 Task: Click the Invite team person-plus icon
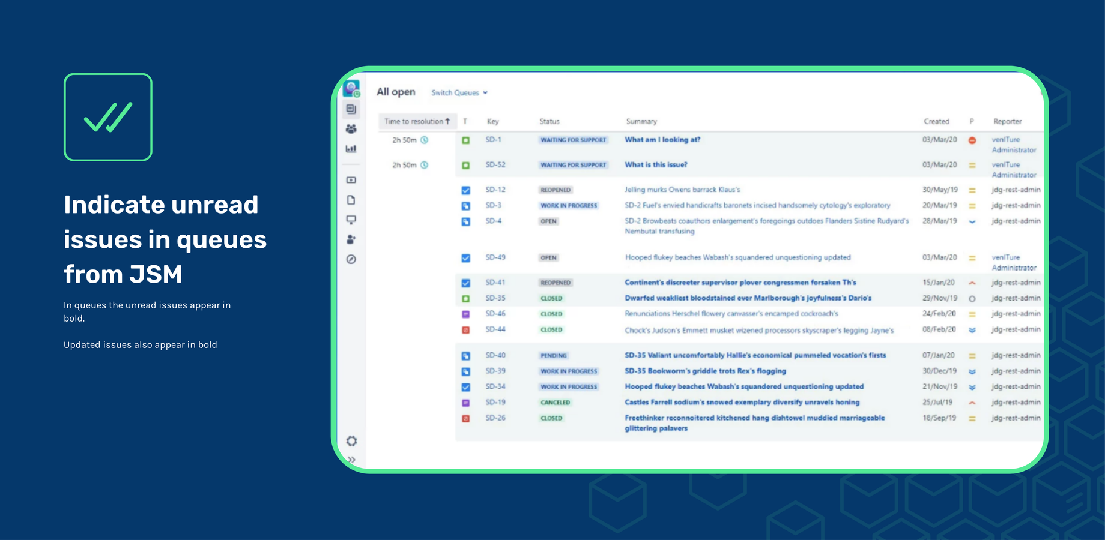[351, 239]
